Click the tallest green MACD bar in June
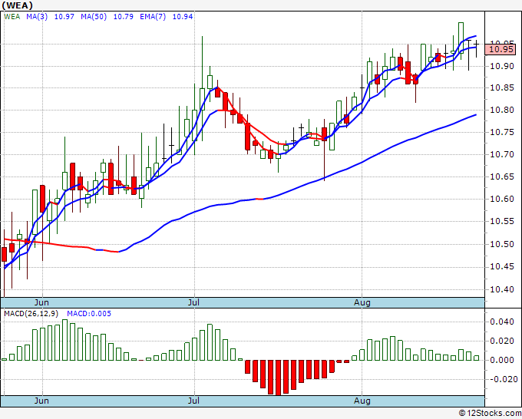 click(x=65, y=340)
